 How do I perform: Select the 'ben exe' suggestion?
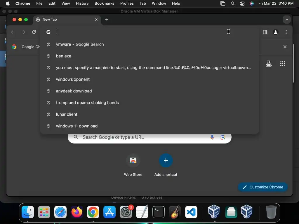[149, 56]
